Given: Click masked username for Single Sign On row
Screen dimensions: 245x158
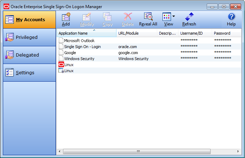Looking at the screenshot, I should pos(189,46).
